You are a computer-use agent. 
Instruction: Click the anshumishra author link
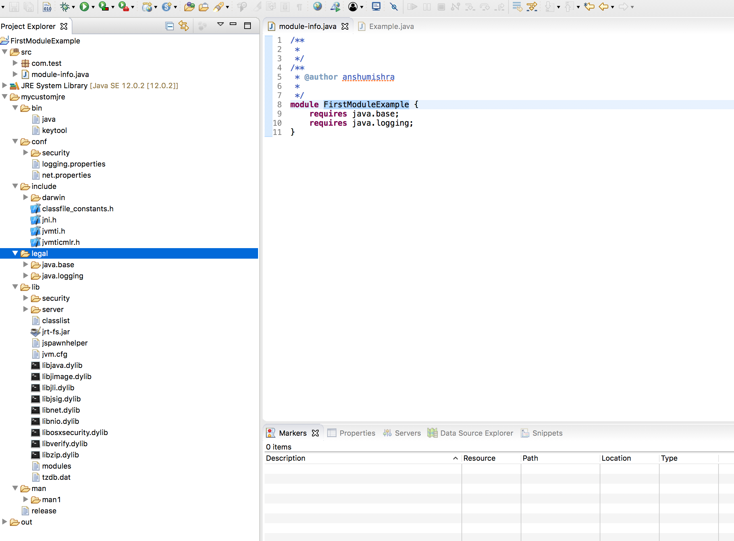(368, 77)
